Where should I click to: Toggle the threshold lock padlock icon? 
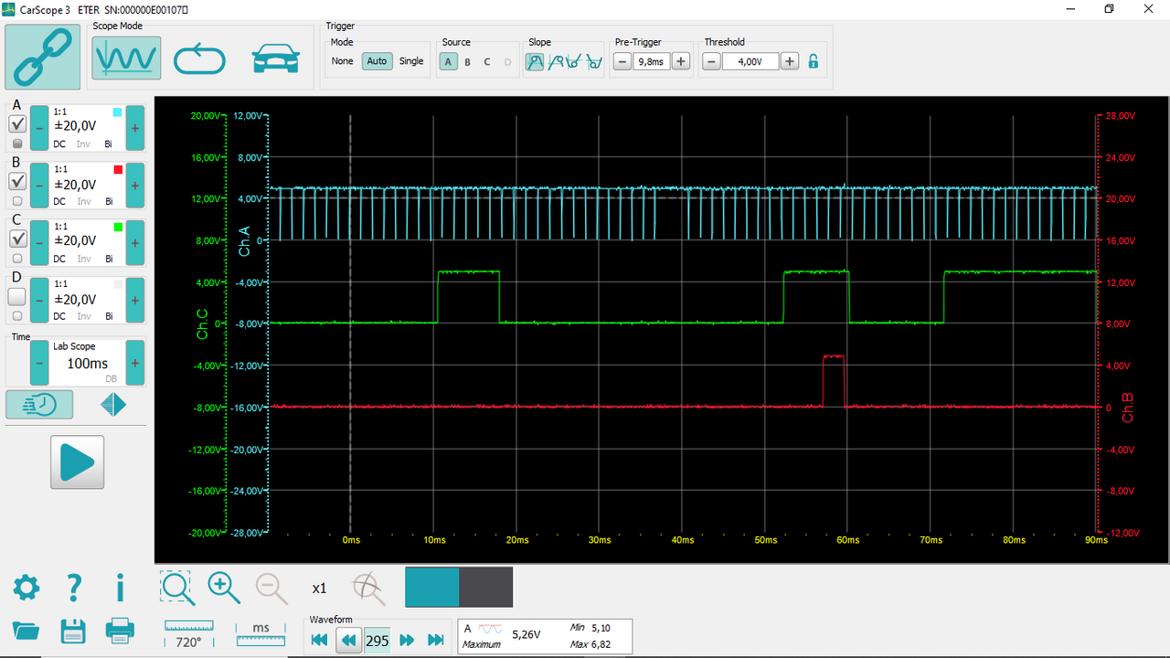pyautogui.click(x=814, y=62)
